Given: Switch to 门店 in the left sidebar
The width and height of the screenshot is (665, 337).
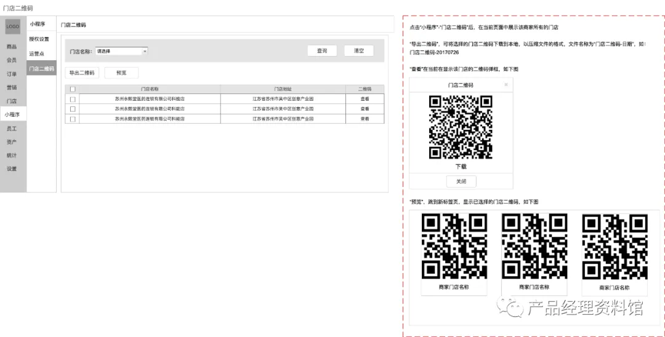Looking at the screenshot, I should click(12, 101).
